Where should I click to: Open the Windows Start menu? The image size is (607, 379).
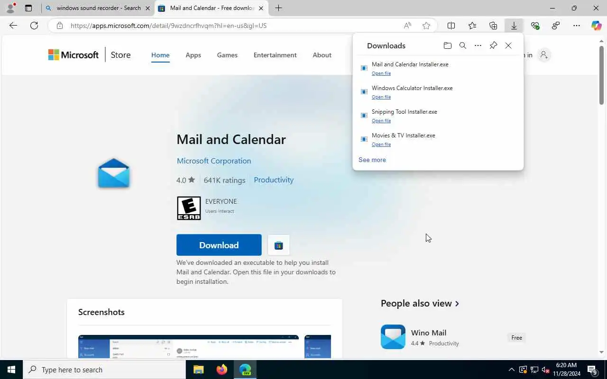(11, 370)
